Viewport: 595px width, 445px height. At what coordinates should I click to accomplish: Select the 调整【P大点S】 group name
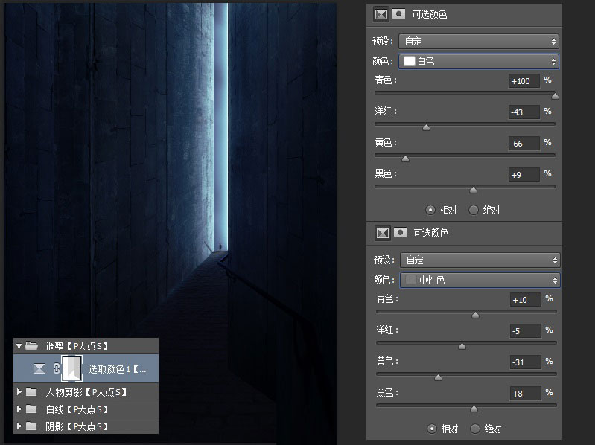pyautogui.click(x=77, y=346)
